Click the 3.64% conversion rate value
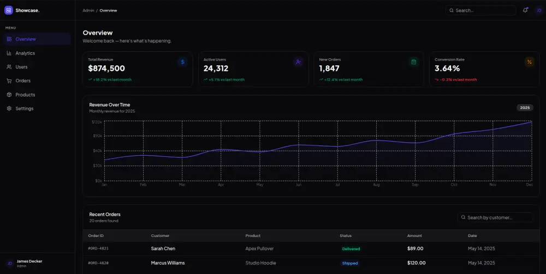546x274 pixels. tap(447, 69)
